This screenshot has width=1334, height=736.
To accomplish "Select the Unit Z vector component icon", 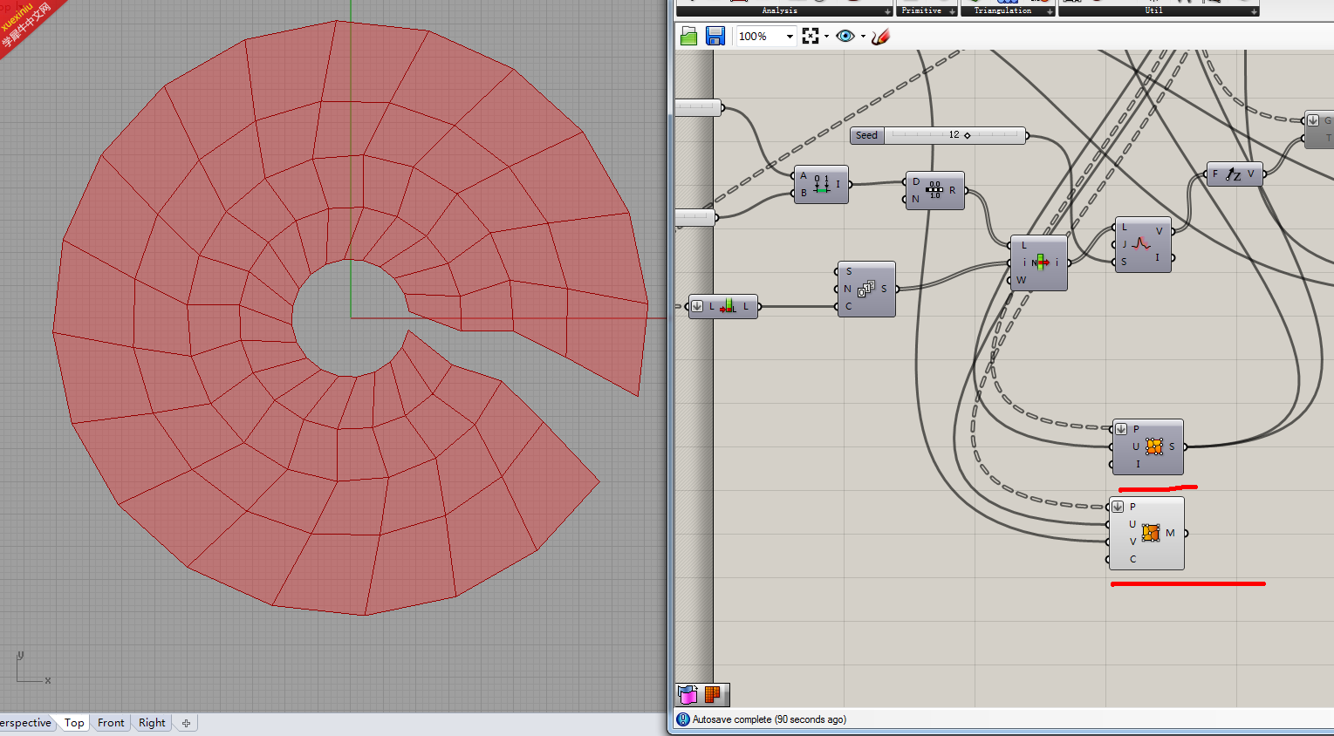I will [x=1232, y=174].
